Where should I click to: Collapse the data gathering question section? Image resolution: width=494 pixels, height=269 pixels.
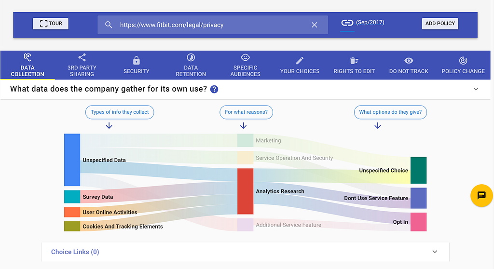click(x=476, y=89)
